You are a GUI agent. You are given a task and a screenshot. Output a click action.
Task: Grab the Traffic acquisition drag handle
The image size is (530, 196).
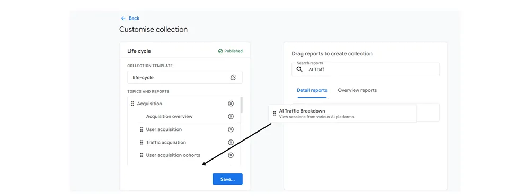click(x=142, y=143)
